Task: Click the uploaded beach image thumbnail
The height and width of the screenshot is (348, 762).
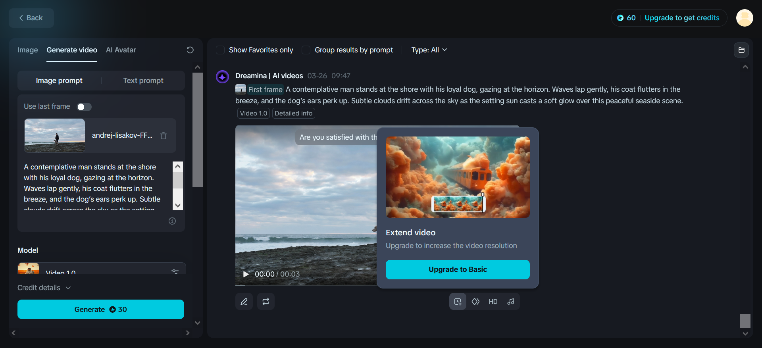Action: (55, 135)
